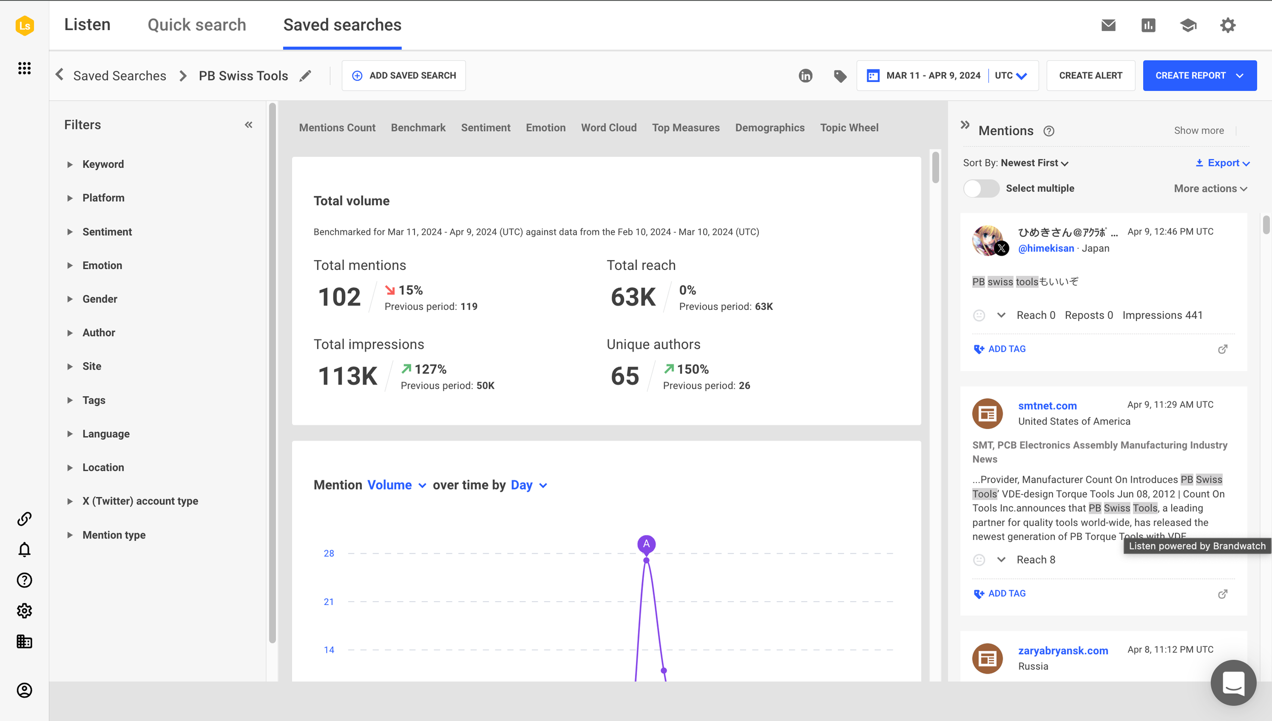1272x721 pixels.
Task: Click the Create Report button
Action: point(1199,76)
